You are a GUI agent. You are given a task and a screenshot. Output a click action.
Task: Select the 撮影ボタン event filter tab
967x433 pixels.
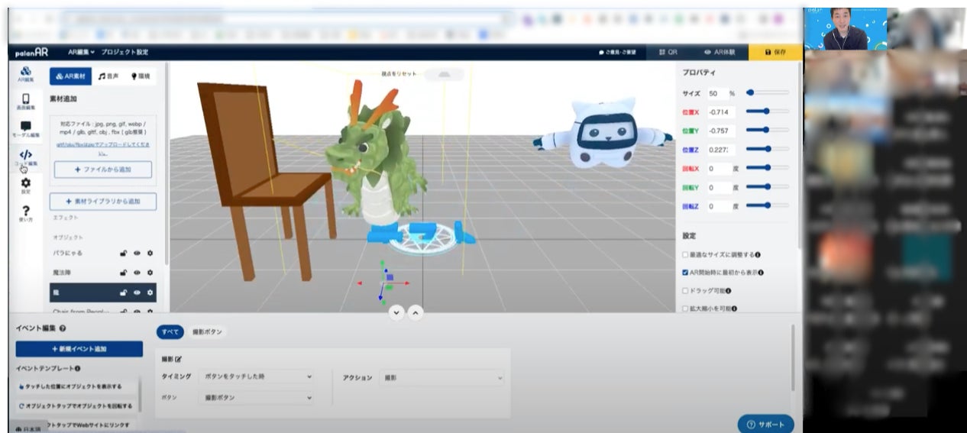(208, 332)
